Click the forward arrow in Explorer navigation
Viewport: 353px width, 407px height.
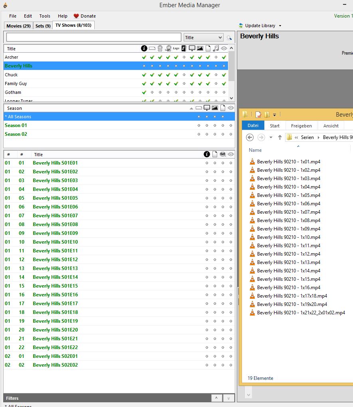tap(261, 137)
